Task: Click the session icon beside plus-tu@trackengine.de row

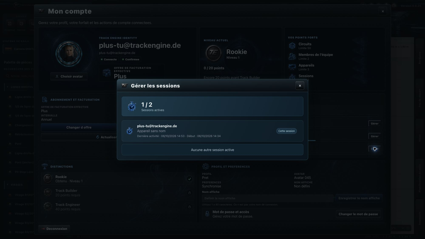Action: pos(130,131)
